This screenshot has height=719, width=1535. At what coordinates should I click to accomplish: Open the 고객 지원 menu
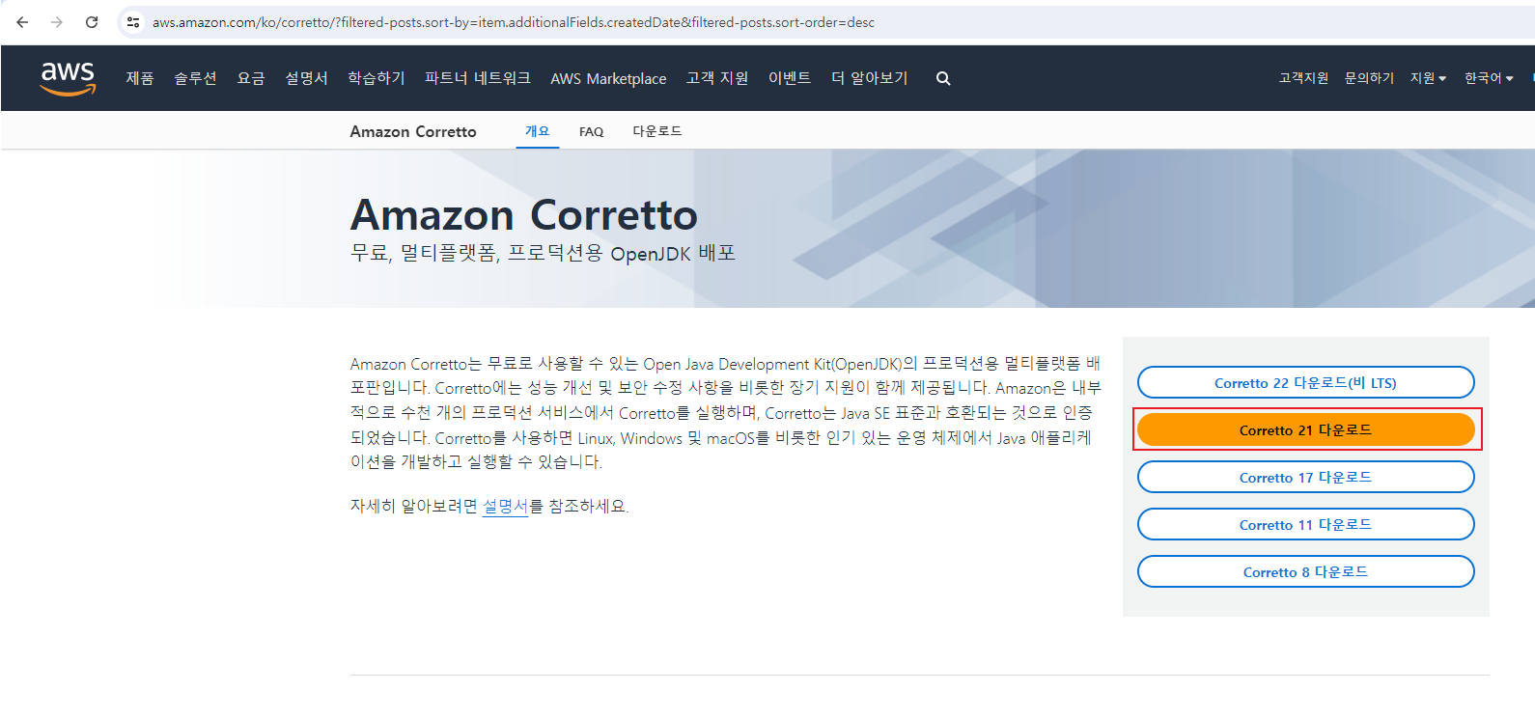[717, 78]
